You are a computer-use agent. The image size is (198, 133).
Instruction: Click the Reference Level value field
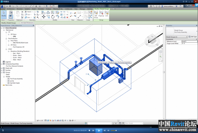[x=189, y=41]
